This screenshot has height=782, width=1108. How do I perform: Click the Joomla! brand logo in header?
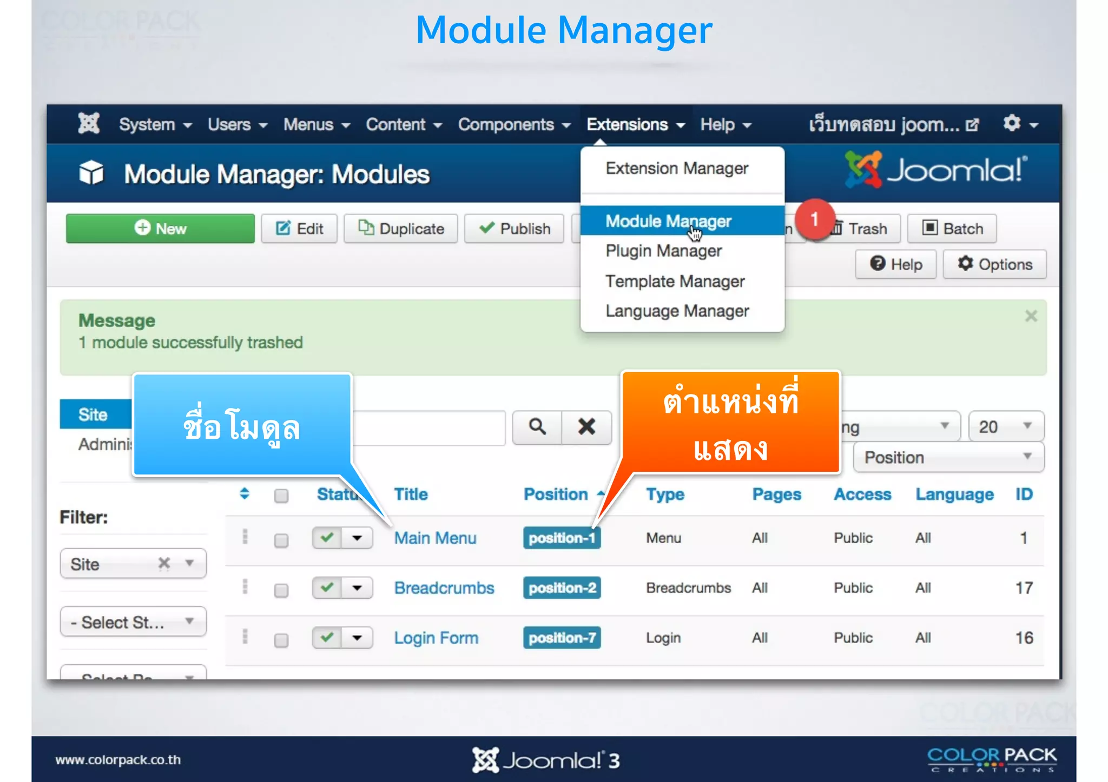(x=936, y=170)
